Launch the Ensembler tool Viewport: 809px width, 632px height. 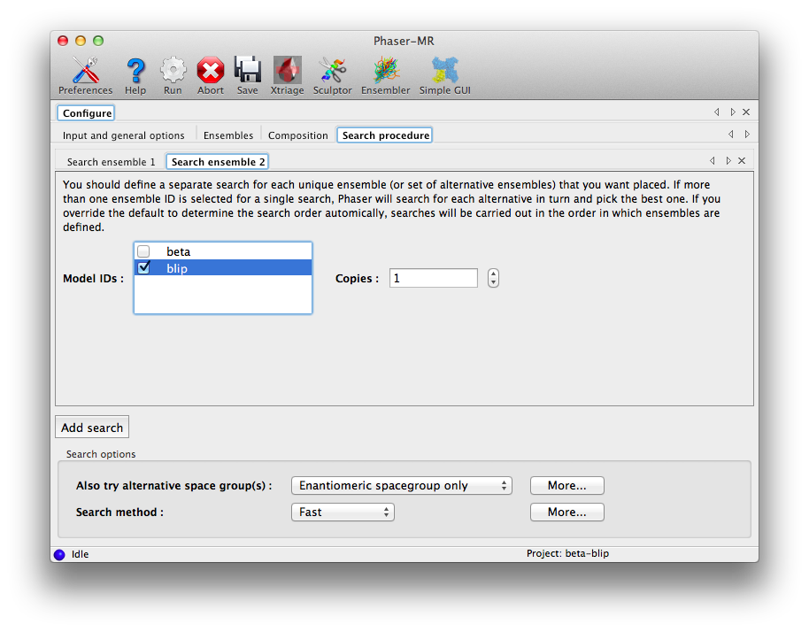[x=386, y=72]
